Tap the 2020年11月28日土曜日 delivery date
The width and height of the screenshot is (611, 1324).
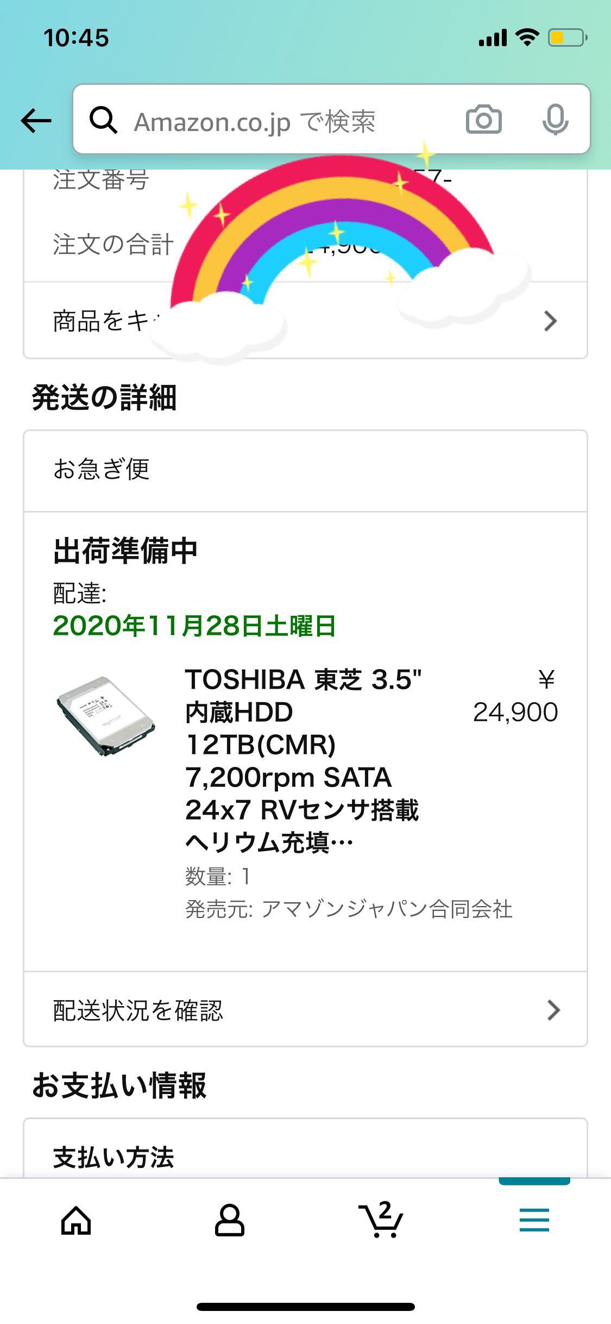[x=194, y=626]
